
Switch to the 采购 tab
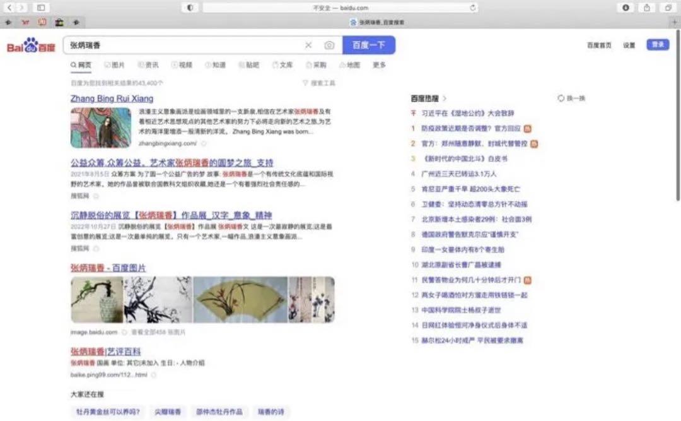coord(316,65)
